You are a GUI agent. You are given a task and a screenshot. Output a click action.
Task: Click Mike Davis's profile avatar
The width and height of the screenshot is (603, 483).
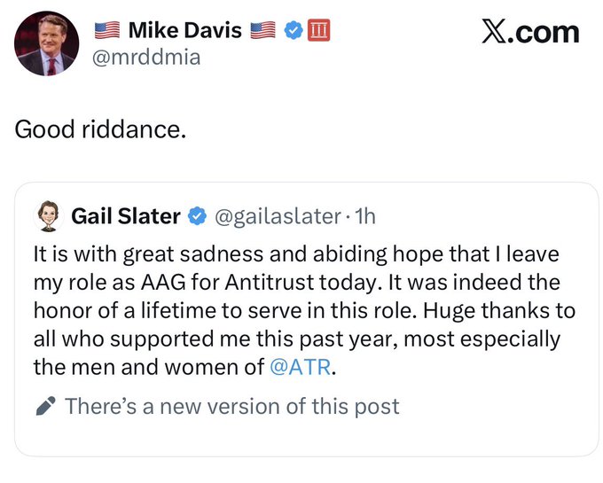tap(48, 43)
